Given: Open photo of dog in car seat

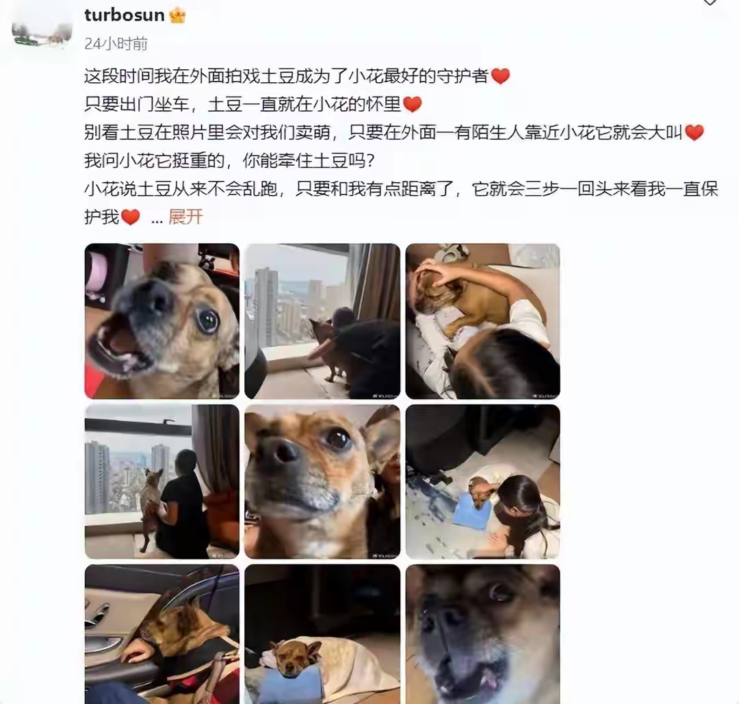Looking at the screenshot, I should tap(162, 634).
